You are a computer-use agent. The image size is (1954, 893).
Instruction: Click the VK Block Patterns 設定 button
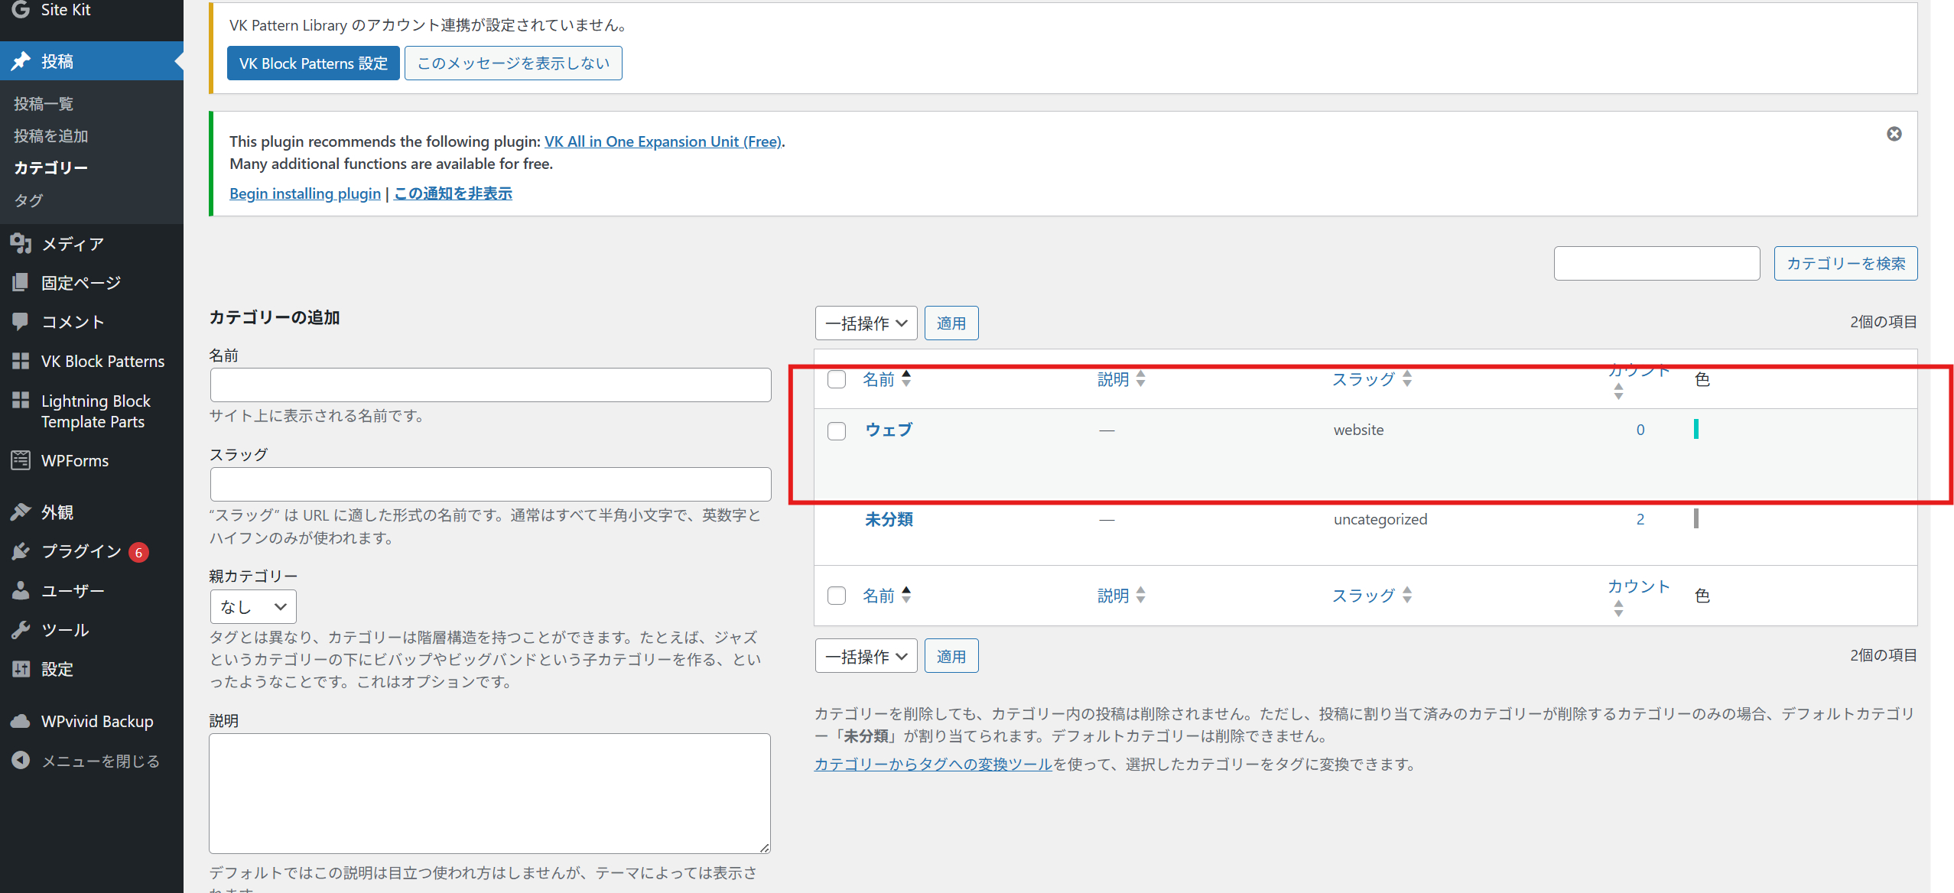pyautogui.click(x=313, y=63)
